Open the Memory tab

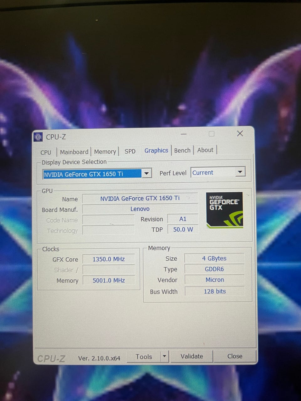105,152
